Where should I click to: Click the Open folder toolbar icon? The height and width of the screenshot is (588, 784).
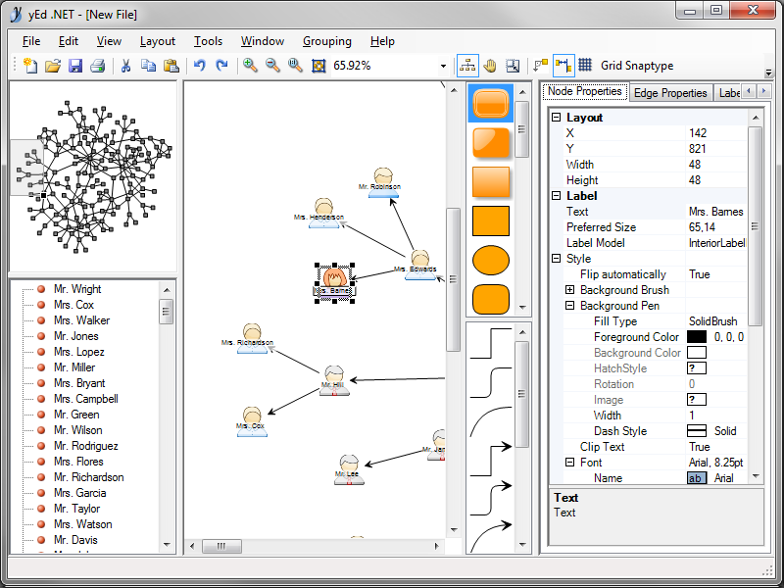coord(53,66)
